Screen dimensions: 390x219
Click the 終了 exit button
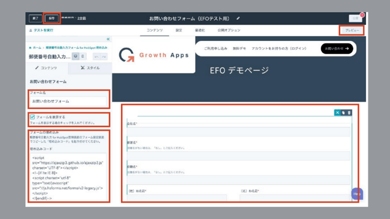coord(36,19)
